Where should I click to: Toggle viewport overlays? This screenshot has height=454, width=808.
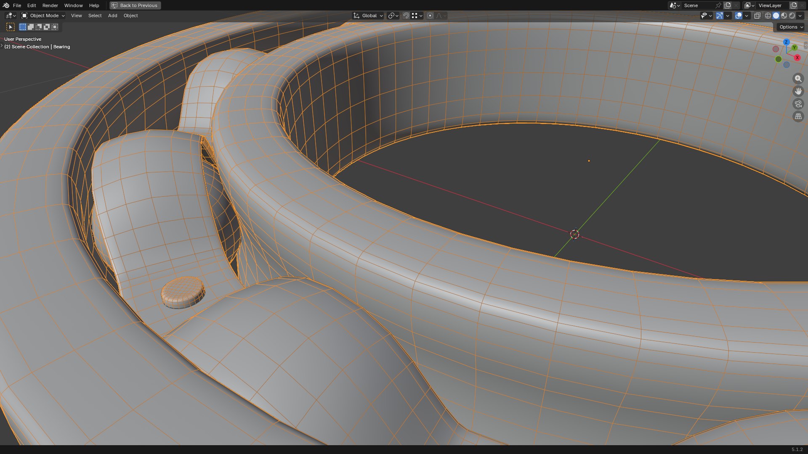click(x=739, y=16)
